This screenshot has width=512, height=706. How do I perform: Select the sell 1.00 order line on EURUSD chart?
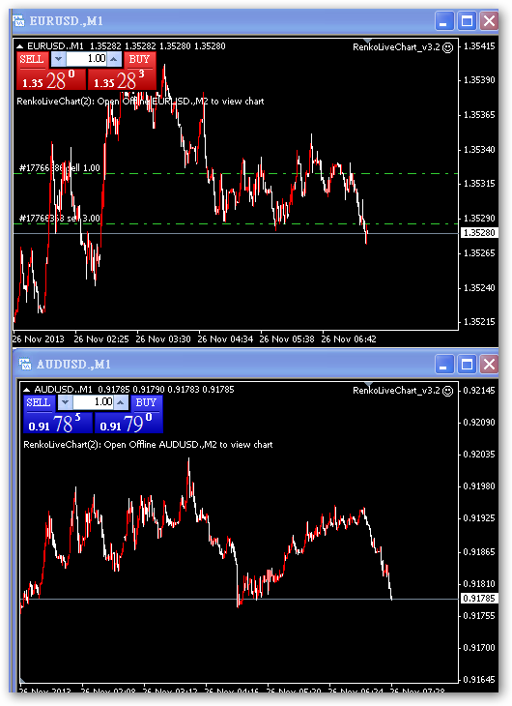[x=236, y=173]
